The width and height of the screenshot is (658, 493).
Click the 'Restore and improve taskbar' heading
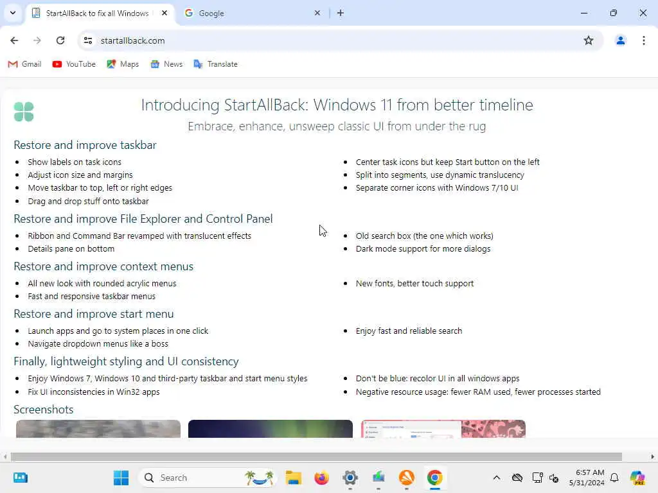[x=85, y=145]
